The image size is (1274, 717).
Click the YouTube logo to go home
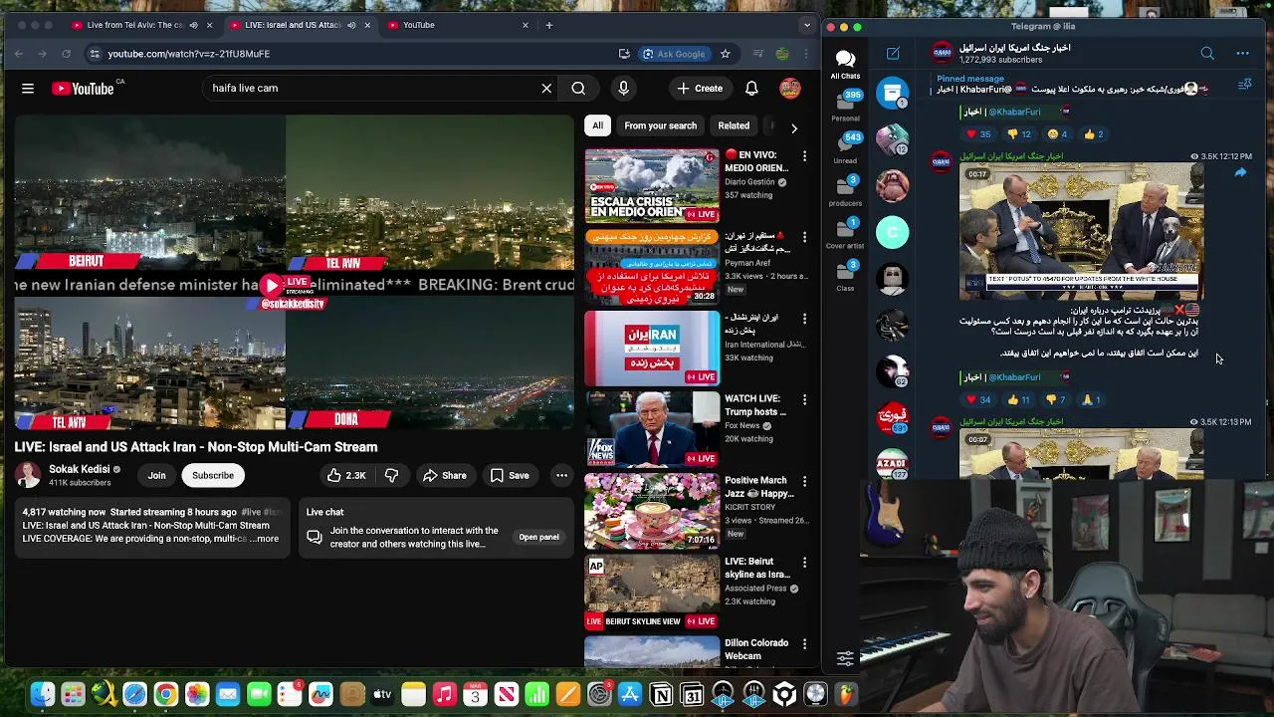[x=84, y=89]
